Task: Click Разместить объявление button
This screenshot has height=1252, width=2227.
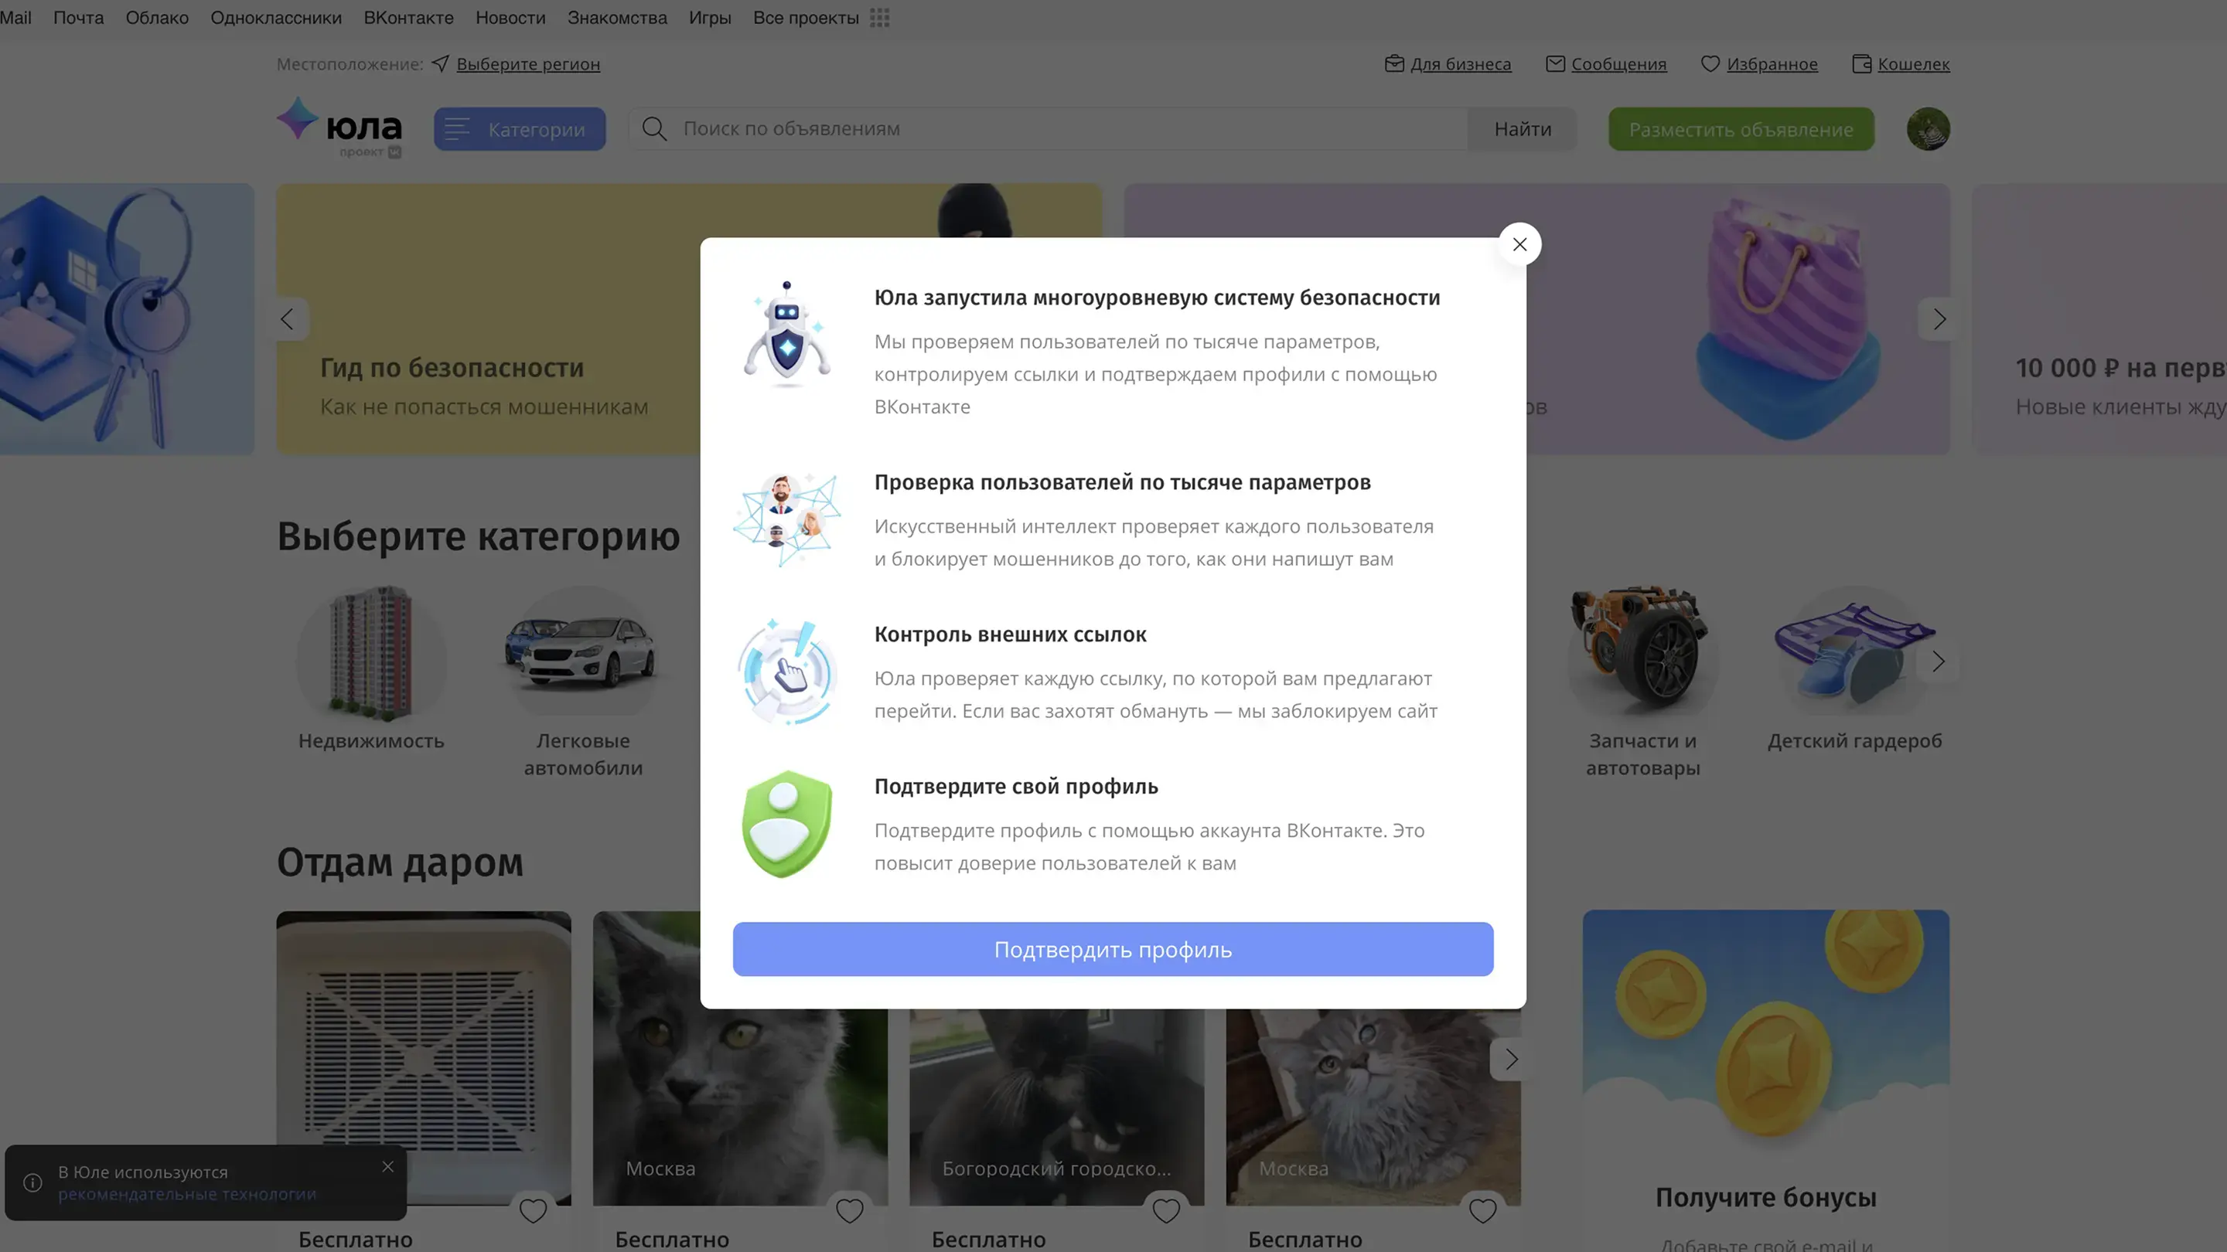Action: [x=1741, y=129]
